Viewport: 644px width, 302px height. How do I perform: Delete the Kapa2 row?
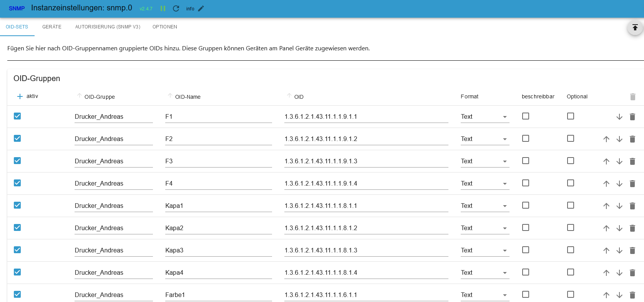pos(632,228)
